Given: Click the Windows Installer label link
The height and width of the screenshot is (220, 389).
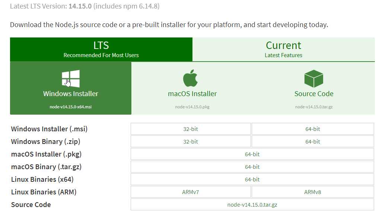Looking at the screenshot, I should (x=71, y=94).
